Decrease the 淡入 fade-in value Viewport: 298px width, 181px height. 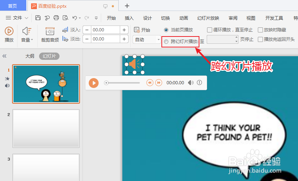coord(87,30)
